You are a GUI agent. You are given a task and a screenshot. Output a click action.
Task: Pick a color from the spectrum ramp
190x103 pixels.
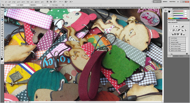[x=178, y=18]
